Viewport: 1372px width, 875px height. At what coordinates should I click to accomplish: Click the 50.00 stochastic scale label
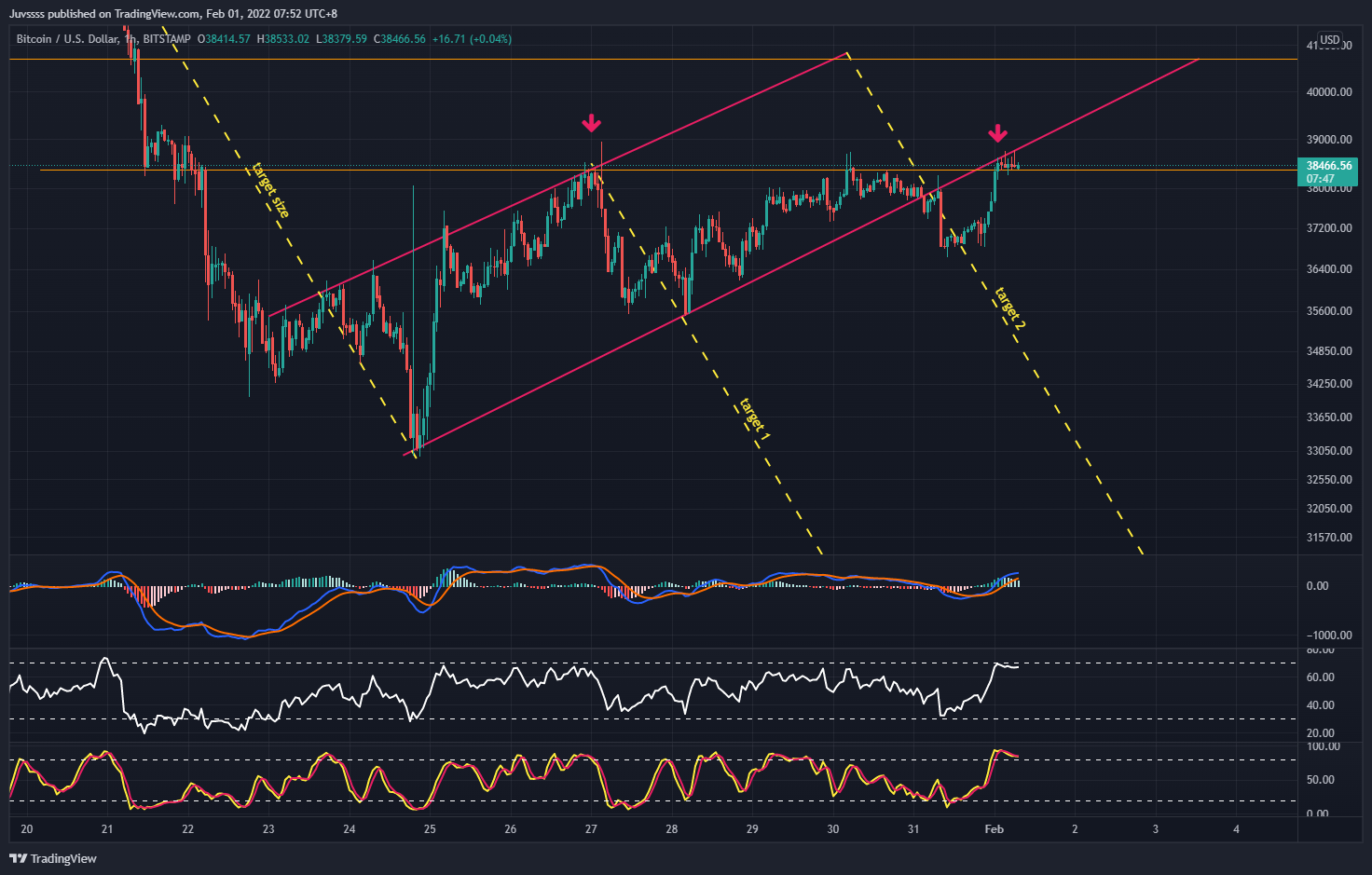(x=1321, y=780)
